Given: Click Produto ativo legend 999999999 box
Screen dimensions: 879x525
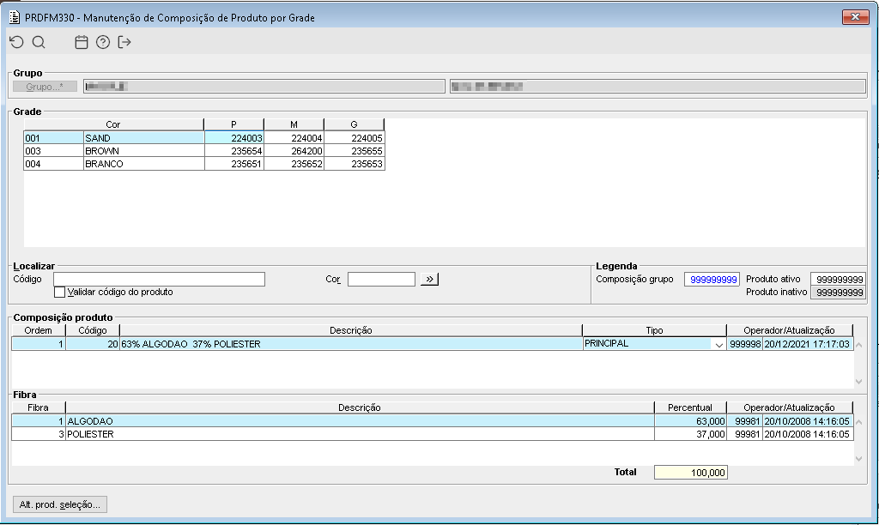Looking at the screenshot, I should [x=838, y=279].
